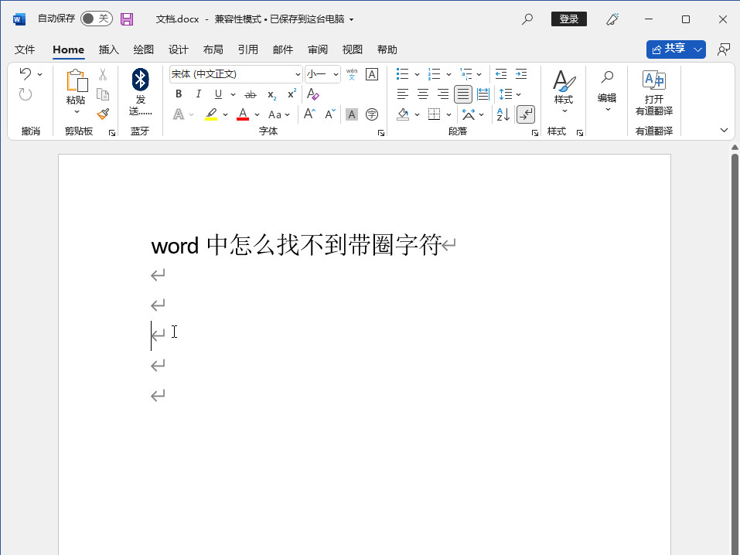The height and width of the screenshot is (555, 740).
Task: Toggle show/hide paragraph marks button
Action: pos(526,114)
